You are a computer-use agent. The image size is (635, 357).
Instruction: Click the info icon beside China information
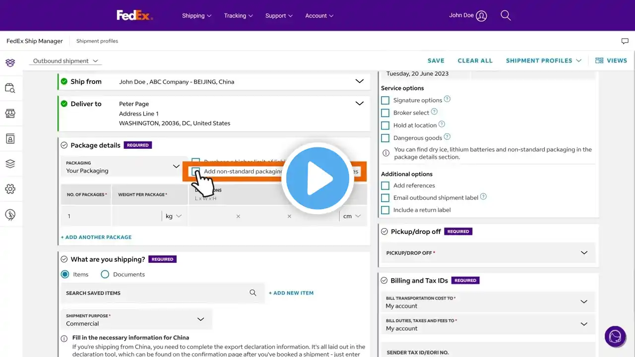coord(64,339)
